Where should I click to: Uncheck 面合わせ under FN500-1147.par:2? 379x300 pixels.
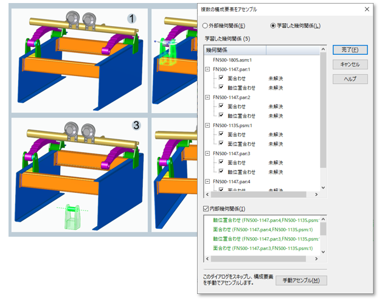click(x=221, y=106)
